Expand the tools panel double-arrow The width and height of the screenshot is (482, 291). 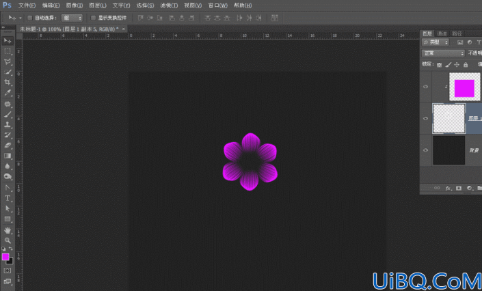click(3, 27)
